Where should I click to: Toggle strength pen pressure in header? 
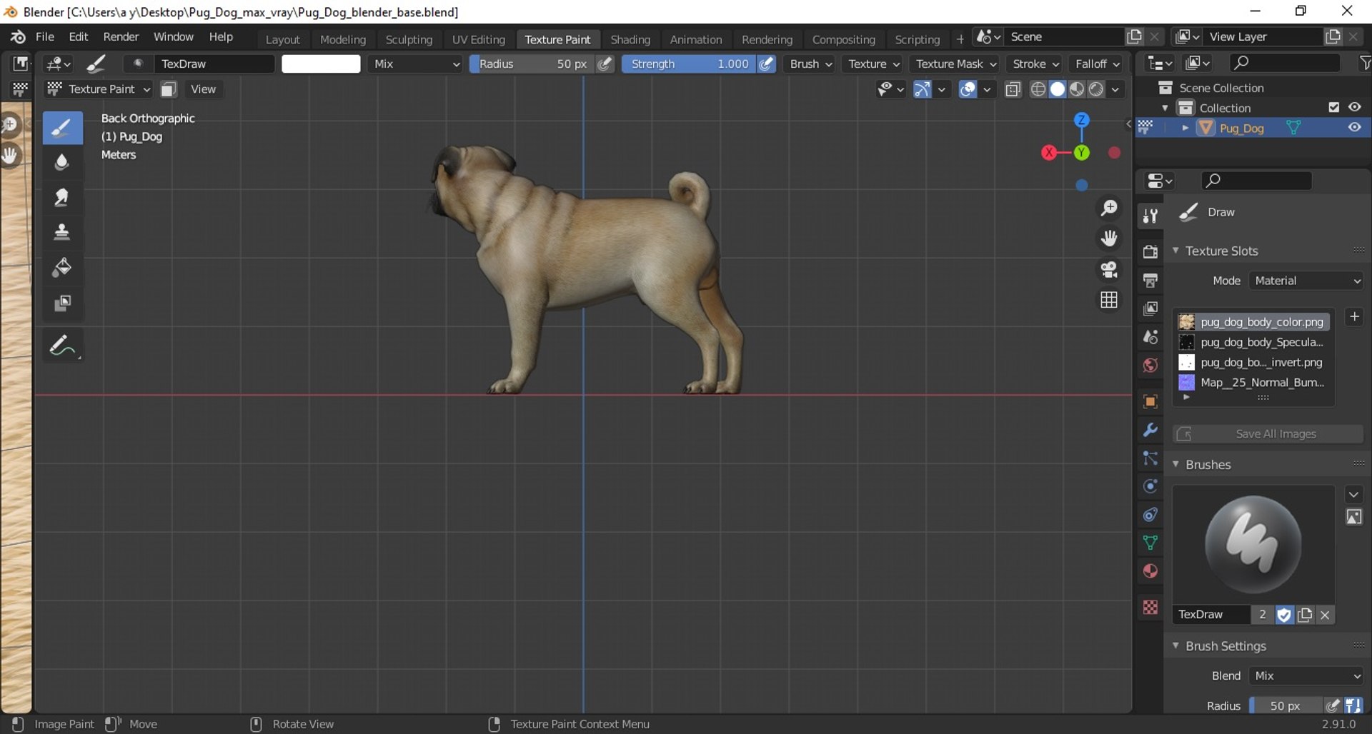[x=767, y=64]
